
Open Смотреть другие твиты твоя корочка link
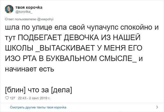point(38,107)
